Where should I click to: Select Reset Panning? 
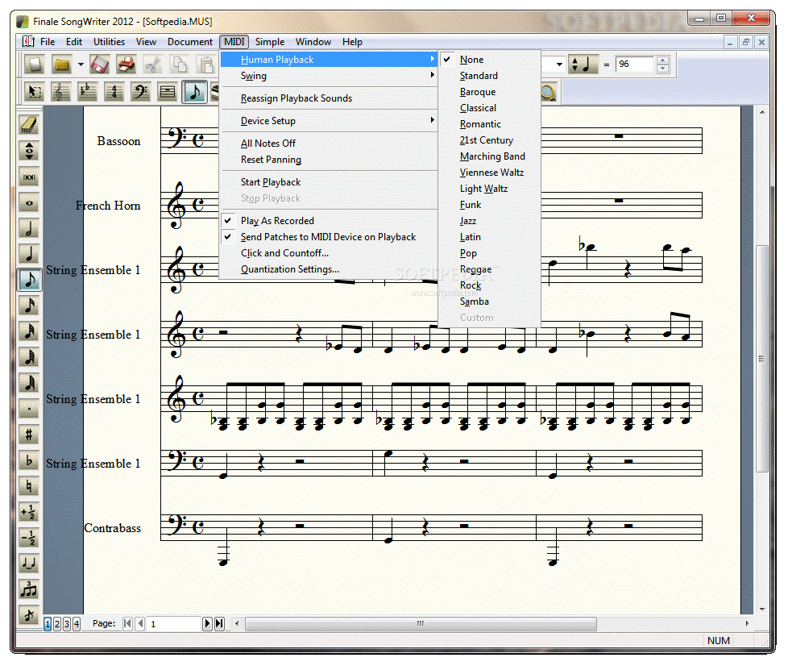tap(329, 160)
